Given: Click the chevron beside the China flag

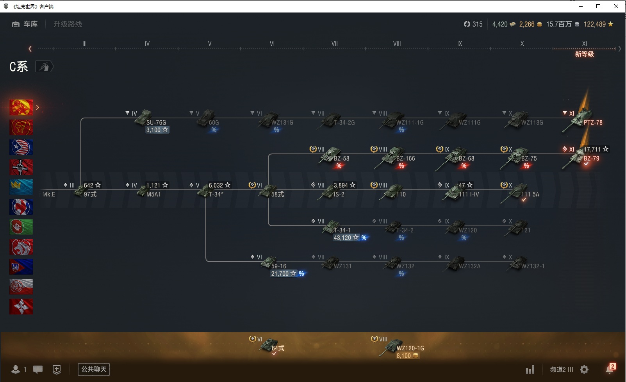Looking at the screenshot, I should [x=37, y=107].
